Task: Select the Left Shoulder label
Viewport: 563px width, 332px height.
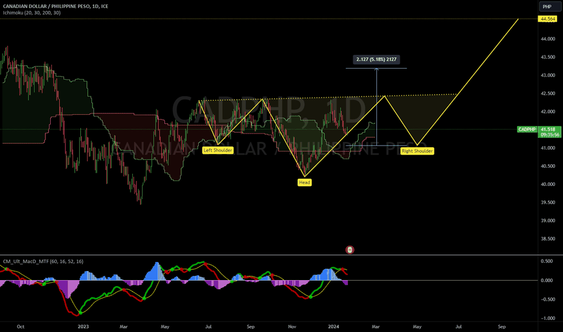Action: (218, 150)
